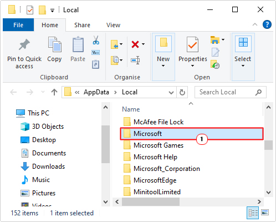This screenshot has height=222, width=276.
Task: Sort by the Name column header
Action: click(x=131, y=109)
